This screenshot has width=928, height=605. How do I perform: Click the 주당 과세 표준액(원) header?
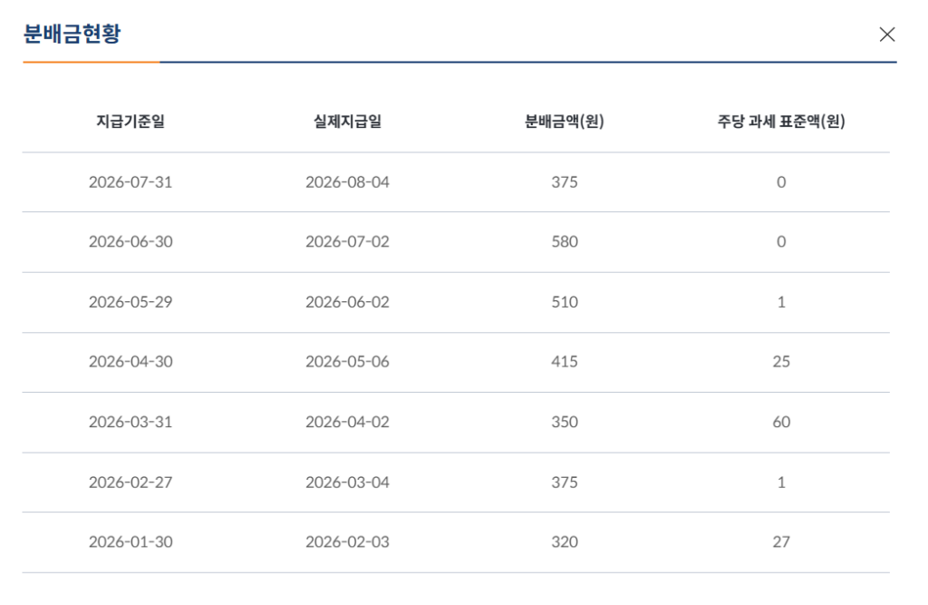click(x=781, y=122)
